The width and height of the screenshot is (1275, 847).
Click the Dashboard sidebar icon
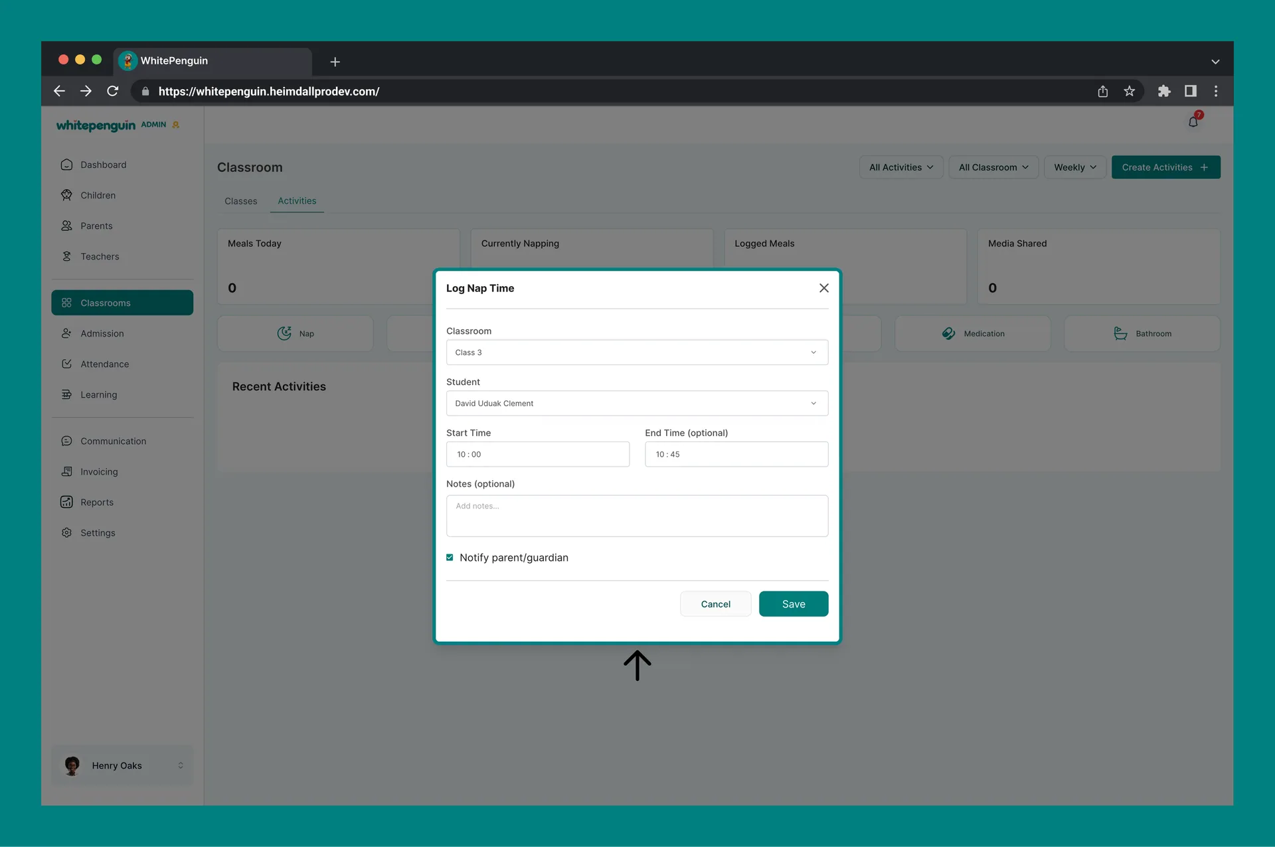pos(66,165)
